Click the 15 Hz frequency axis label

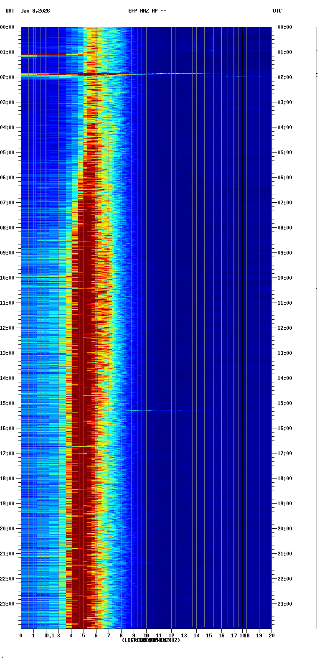209,636
